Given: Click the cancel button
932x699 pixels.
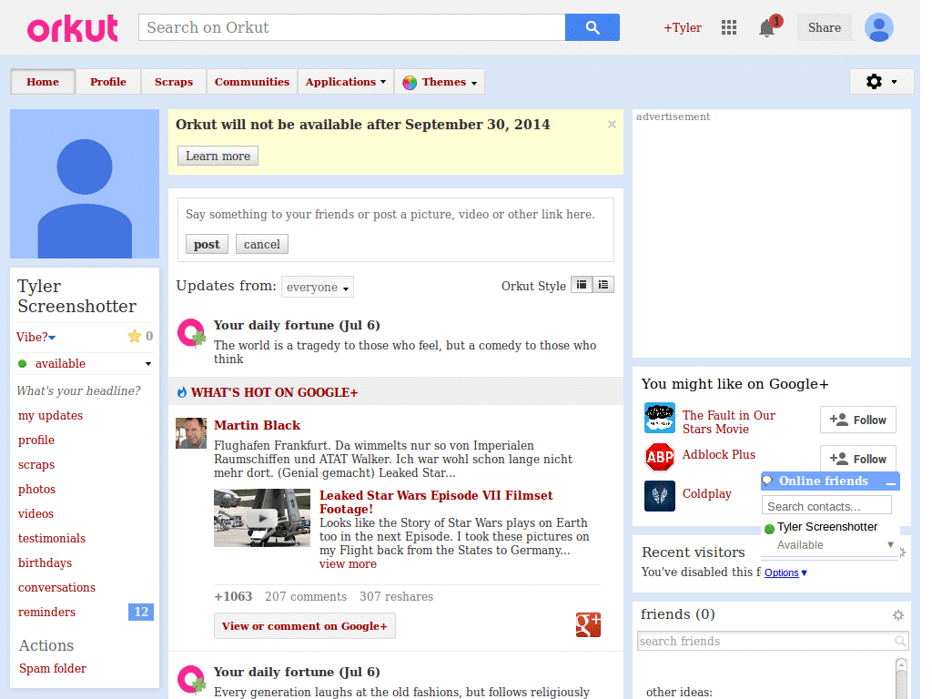Looking at the screenshot, I should tap(261, 244).
